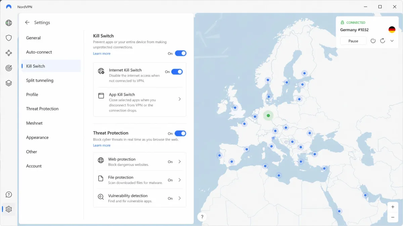Click Learn more under Threat Protection
This screenshot has width=403, height=226.
tap(102, 145)
